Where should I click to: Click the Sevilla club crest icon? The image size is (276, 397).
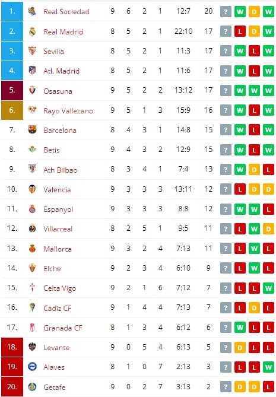pyautogui.click(x=32, y=51)
